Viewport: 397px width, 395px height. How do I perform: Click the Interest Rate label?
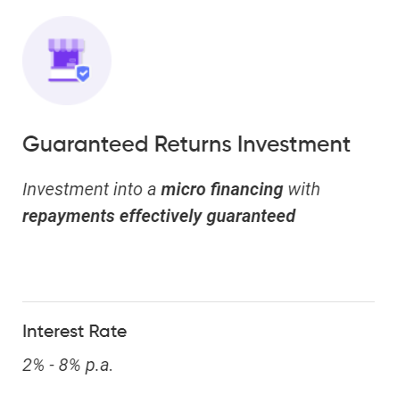pyautogui.click(x=75, y=332)
